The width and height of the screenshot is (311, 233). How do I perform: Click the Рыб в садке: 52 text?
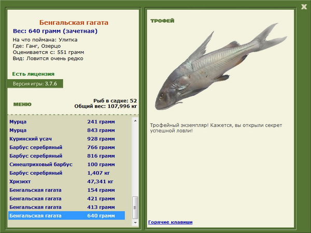pos(115,100)
